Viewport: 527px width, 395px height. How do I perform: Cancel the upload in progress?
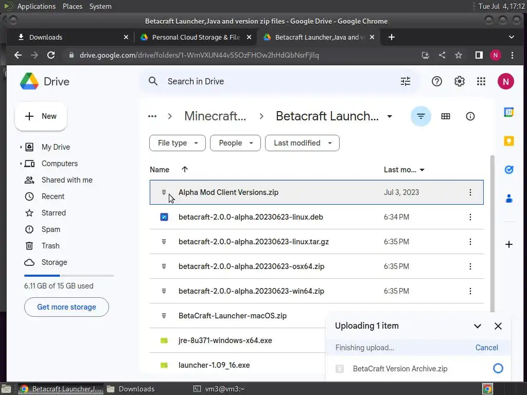pyautogui.click(x=486, y=348)
